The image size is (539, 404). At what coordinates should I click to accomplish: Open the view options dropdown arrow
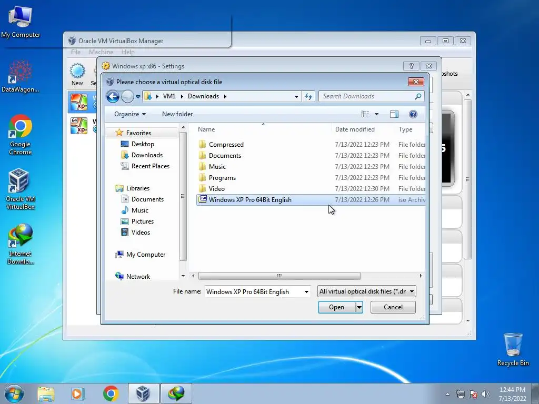[x=376, y=114]
